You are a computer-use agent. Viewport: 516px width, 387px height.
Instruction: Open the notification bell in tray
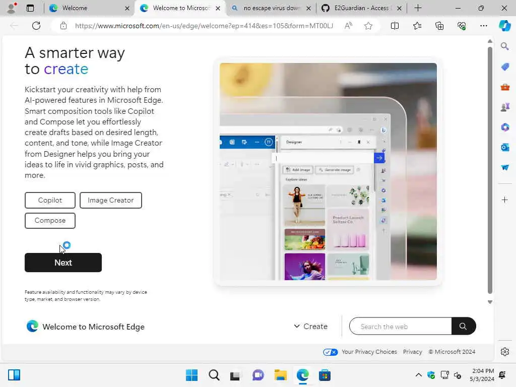pos(502,375)
